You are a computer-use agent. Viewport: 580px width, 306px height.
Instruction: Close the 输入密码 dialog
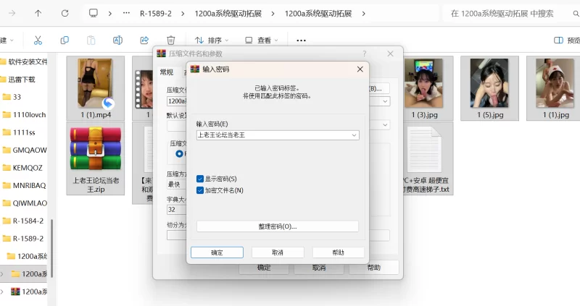[x=360, y=69]
